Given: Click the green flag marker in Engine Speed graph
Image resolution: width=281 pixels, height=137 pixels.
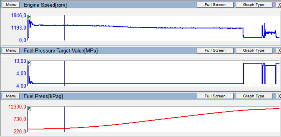Looking at the screenshot, I should (29, 17).
